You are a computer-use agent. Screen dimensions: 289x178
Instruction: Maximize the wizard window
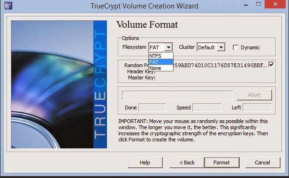(259, 4)
